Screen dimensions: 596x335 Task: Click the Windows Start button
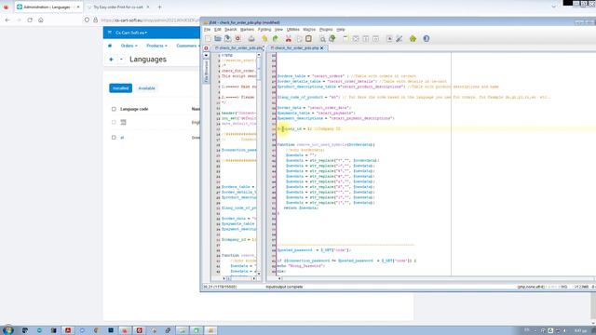point(8,330)
